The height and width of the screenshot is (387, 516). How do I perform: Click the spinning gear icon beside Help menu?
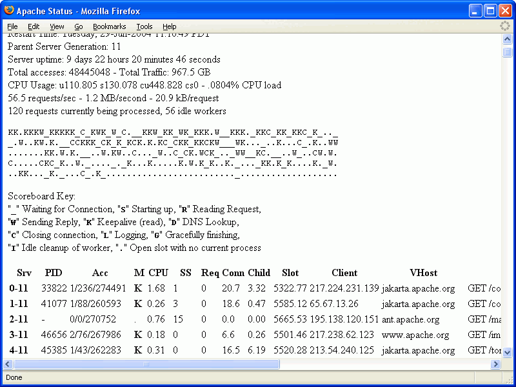pos(505,26)
